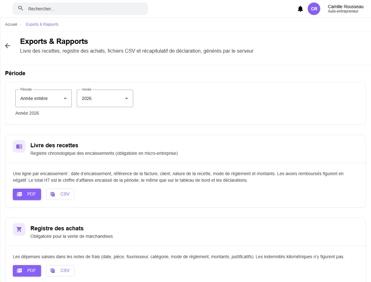
Task: Click the Exports & Rapports page title
Action: coord(54,41)
